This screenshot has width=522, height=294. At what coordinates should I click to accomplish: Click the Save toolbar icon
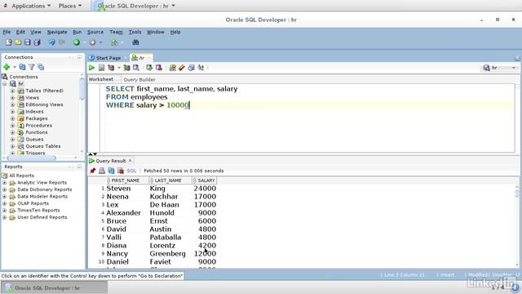(27, 42)
